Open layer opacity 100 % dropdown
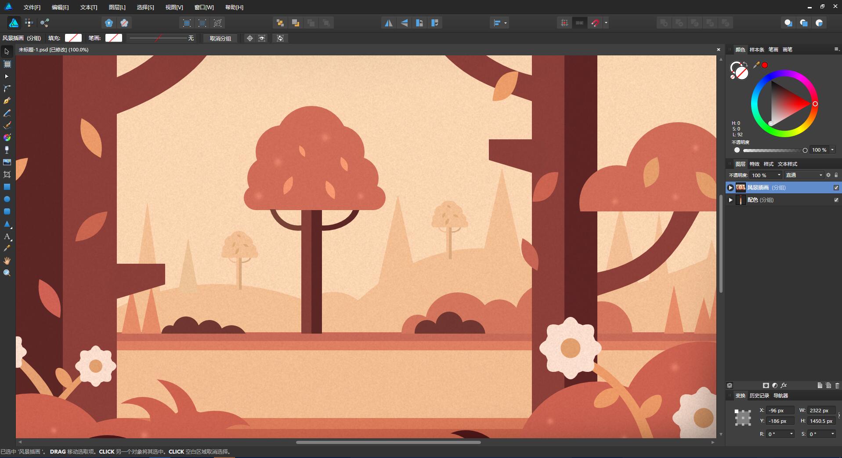 pos(779,175)
